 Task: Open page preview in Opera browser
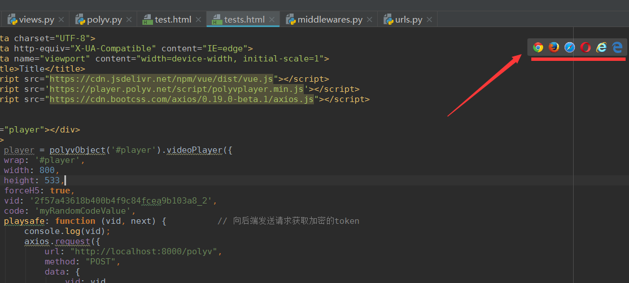click(x=586, y=47)
